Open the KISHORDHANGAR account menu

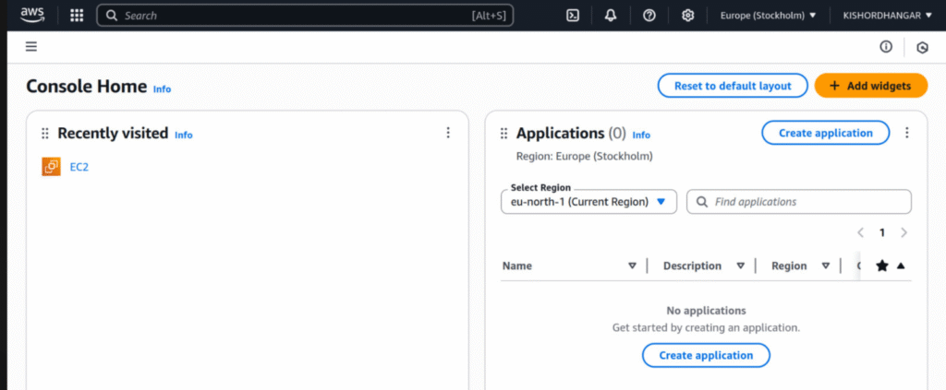tap(887, 16)
